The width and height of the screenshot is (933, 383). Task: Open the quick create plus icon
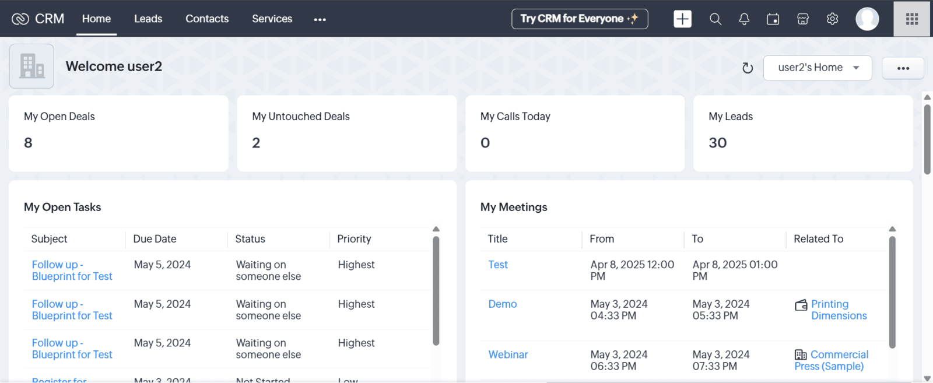coord(682,19)
